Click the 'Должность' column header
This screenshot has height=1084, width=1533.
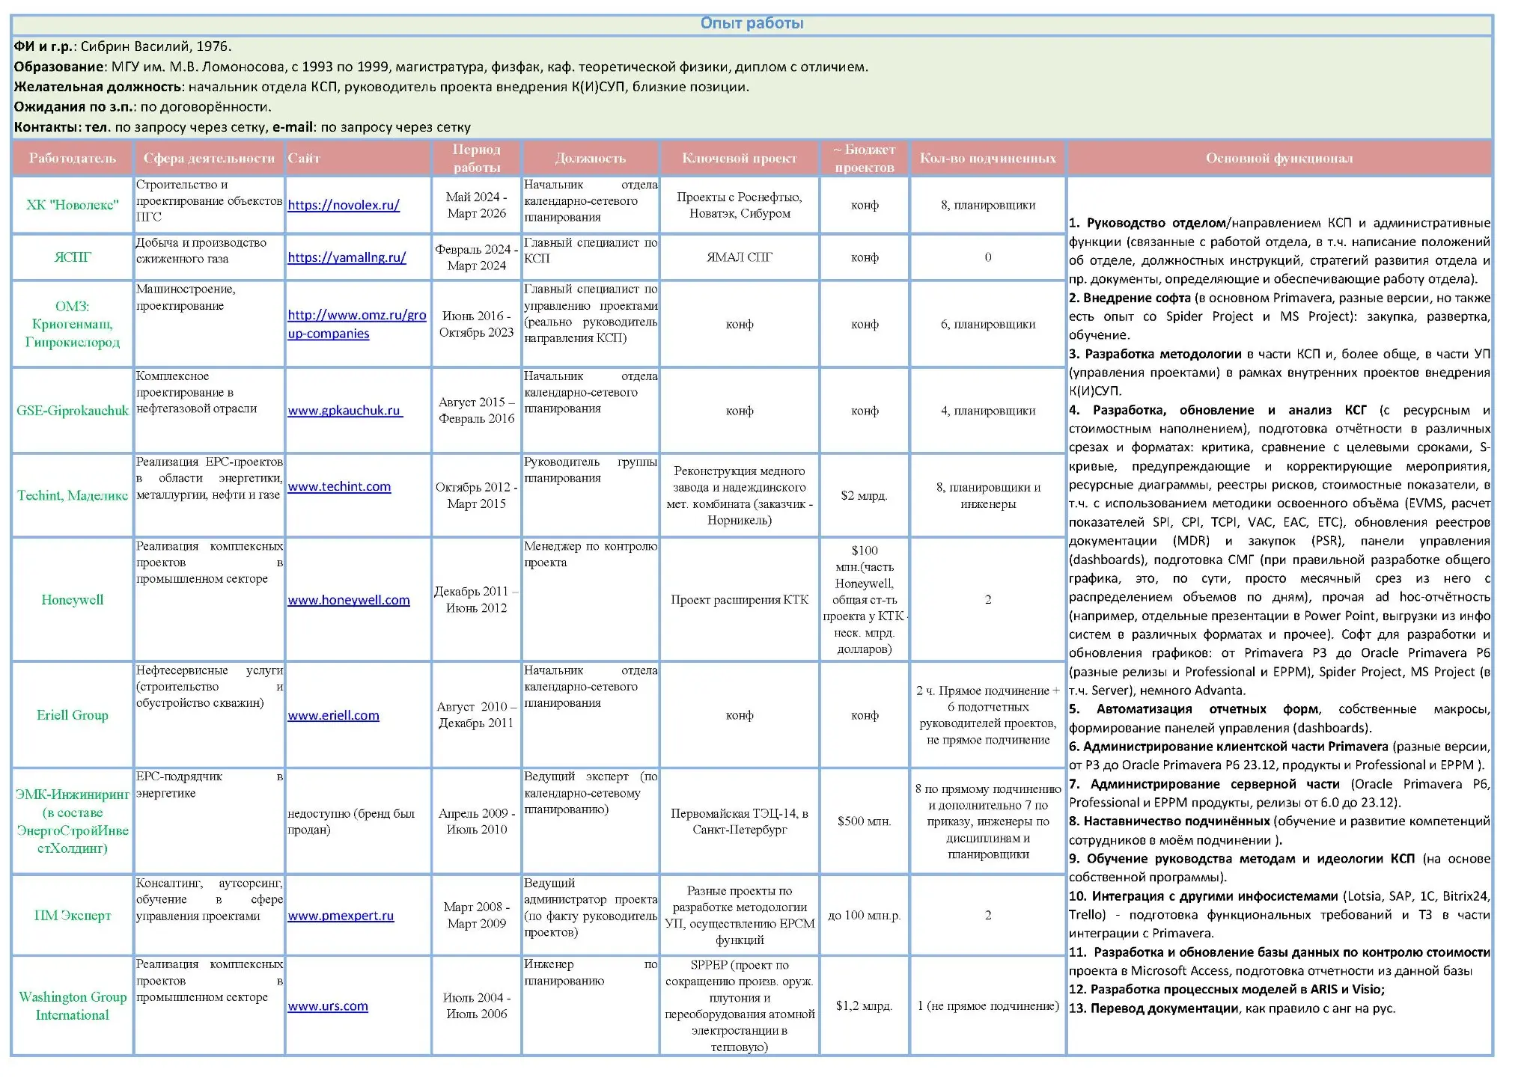[591, 158]
